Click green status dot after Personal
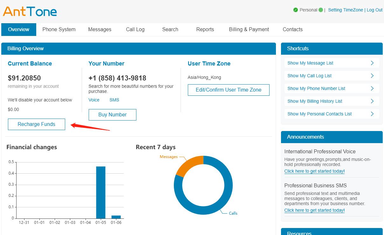384x235 pixels. [x=321, y=10]
